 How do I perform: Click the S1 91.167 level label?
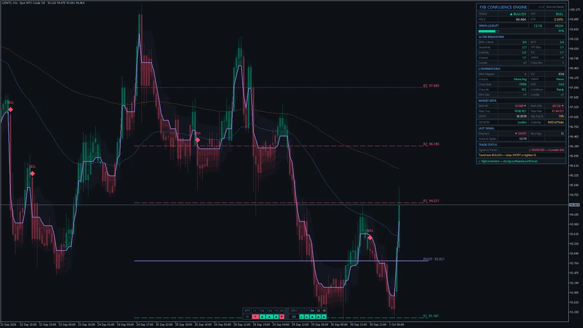point(431,316)
